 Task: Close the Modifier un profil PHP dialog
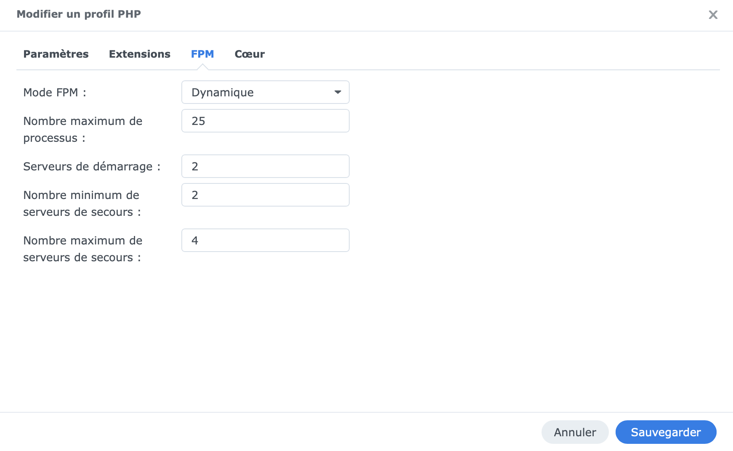point(713,15)
